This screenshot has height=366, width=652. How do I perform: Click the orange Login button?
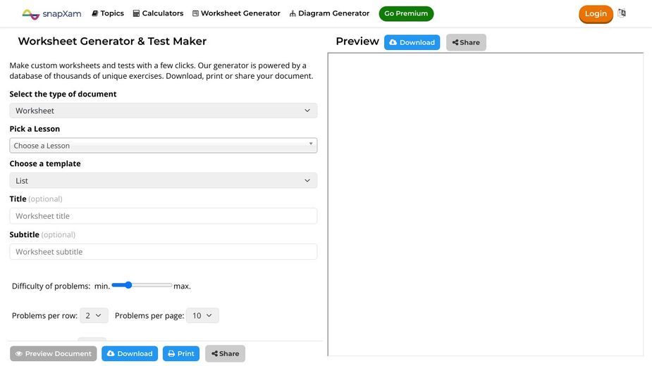(596, 13)
